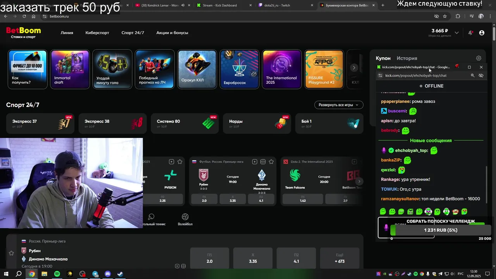This screenshot has height=279, width=496.
Task: Open notifications bell icon
Action: click(470, 33)
